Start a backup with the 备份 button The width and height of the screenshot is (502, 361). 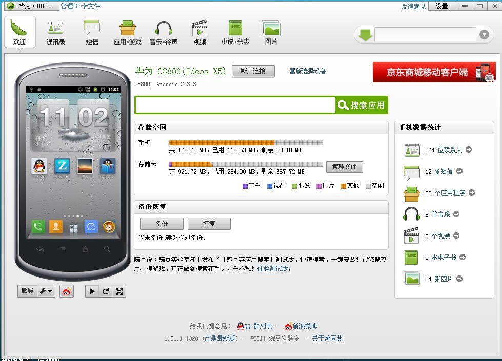point(161,224)
